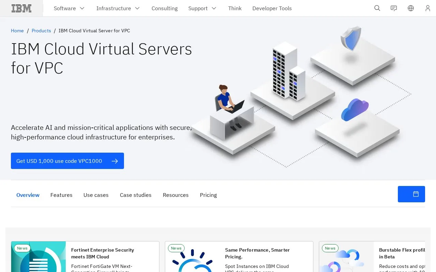Viewport: 436px width, 272px height.
Task: Switch to the Resources tab
Action: coord(176,195)
